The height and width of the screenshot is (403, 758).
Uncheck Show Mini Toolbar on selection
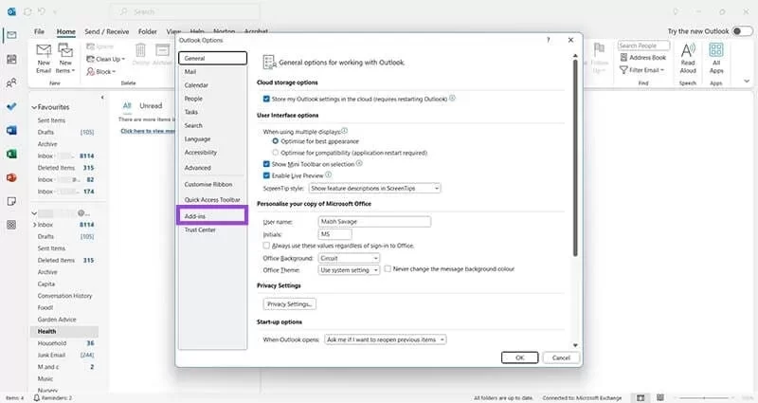point(266,163)
